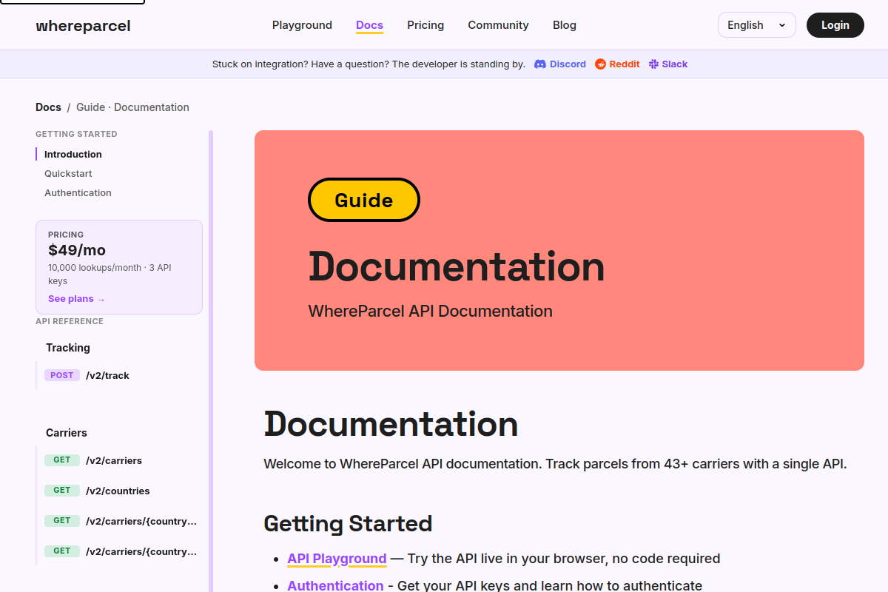Go to the Playground menu item
This screenshot has width=888, height=592.
(x=302, y=25)
